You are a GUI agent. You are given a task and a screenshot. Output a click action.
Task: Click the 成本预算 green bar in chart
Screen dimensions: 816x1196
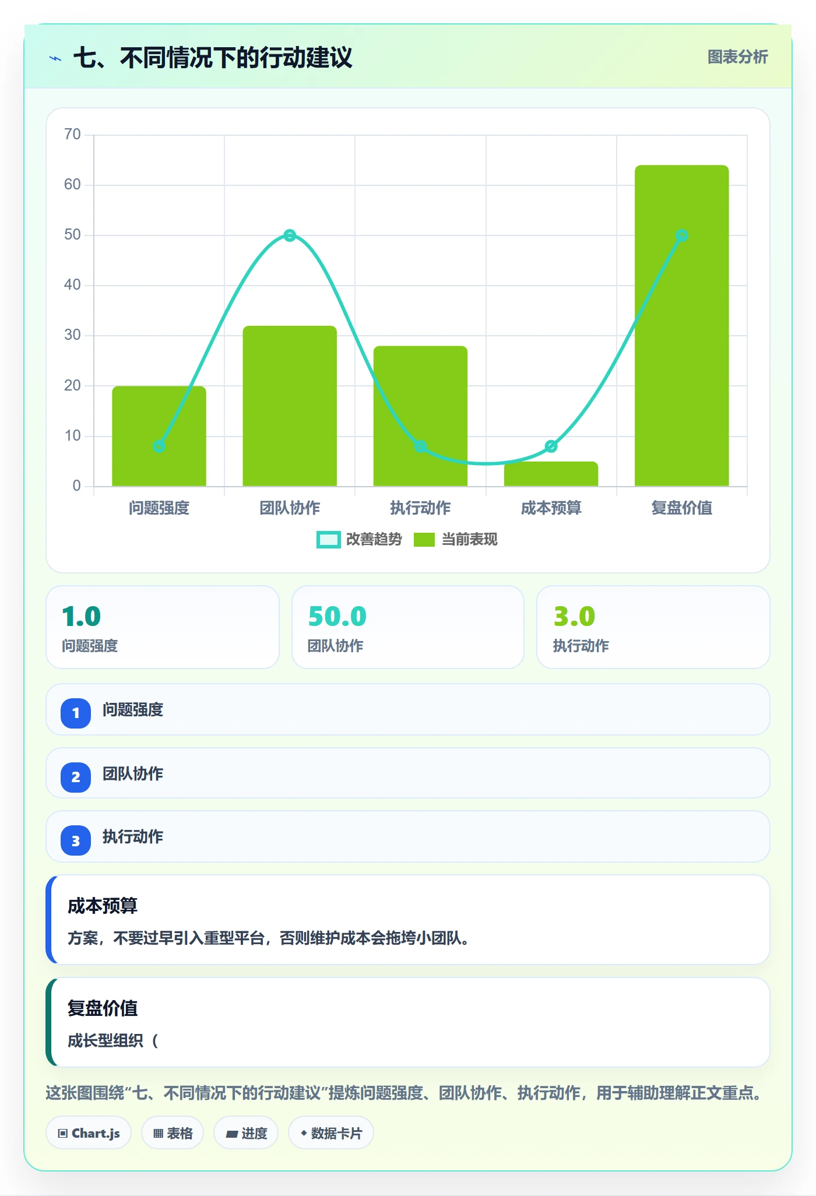(x=551, y=474)
